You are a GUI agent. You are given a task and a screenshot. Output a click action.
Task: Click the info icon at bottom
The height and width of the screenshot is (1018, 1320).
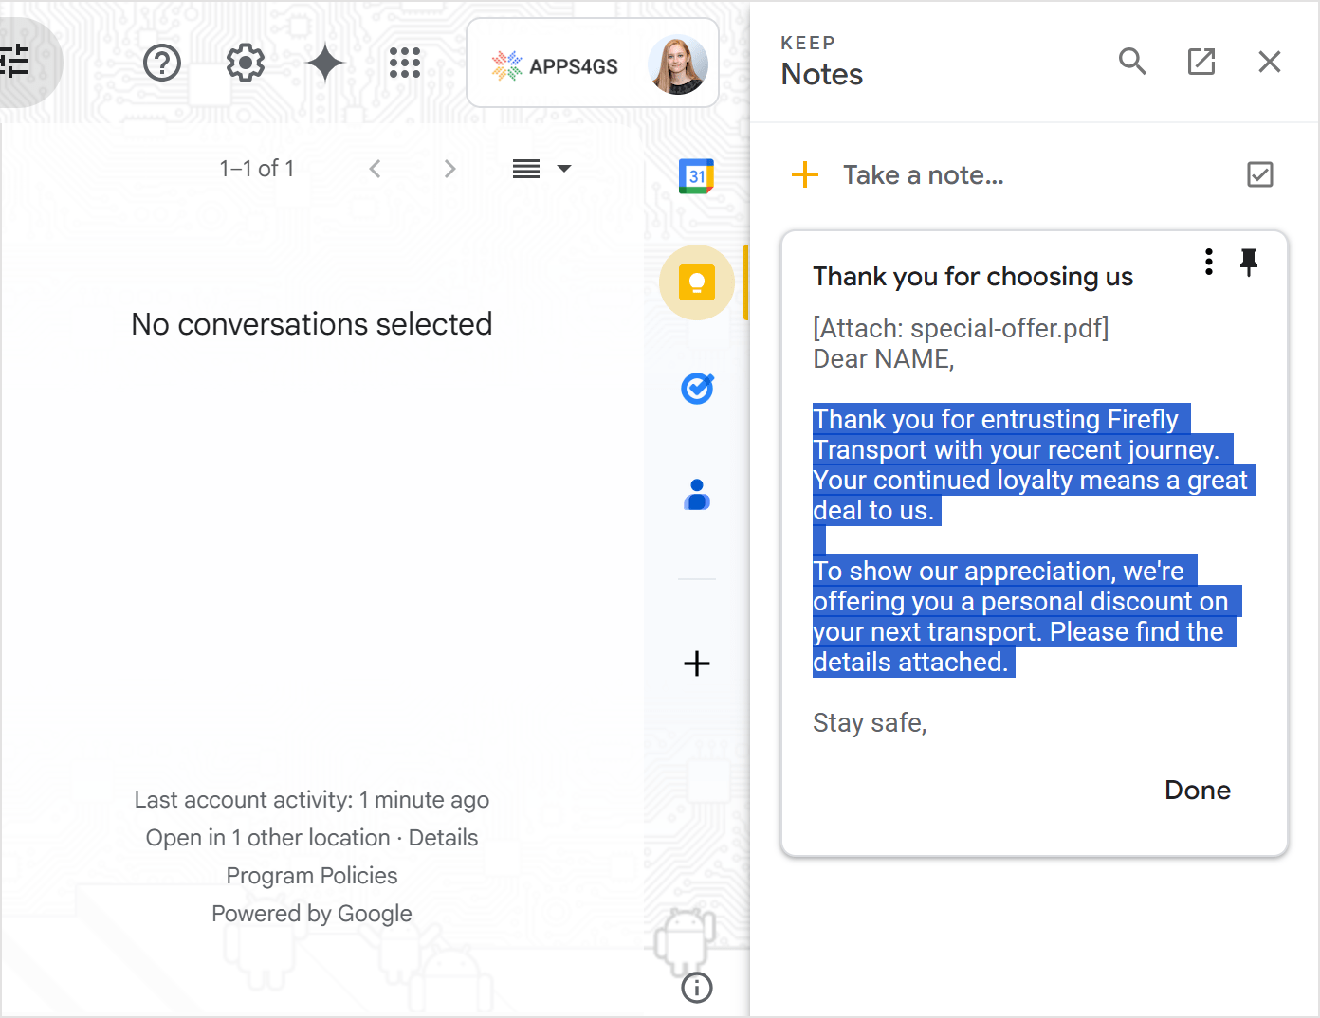[x=697, y=988]
